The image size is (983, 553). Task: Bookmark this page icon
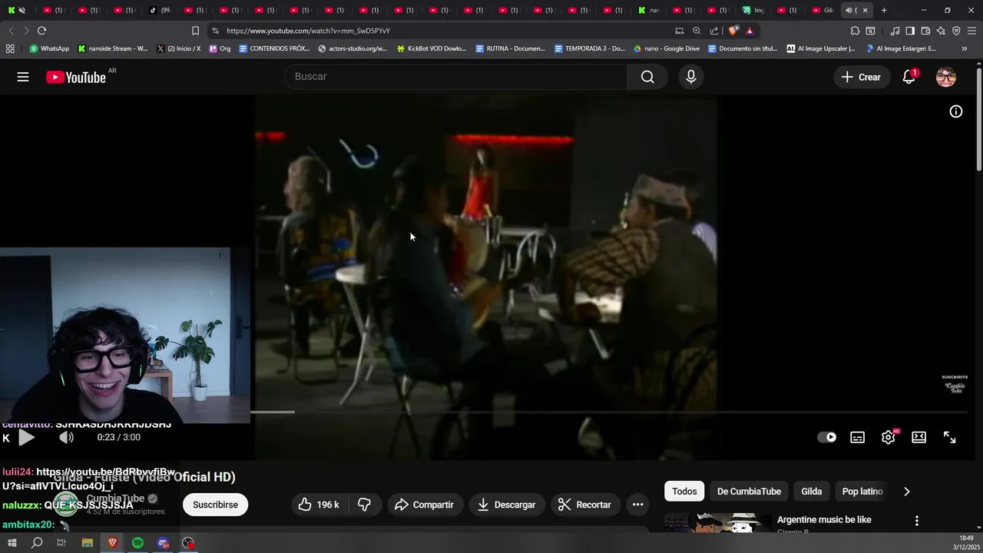coord(195,31)
